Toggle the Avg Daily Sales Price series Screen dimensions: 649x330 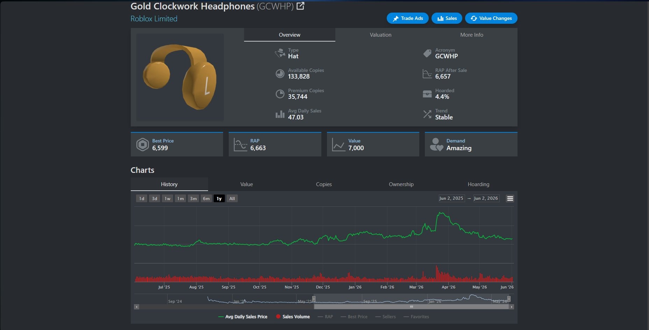(x=243, y=317)
